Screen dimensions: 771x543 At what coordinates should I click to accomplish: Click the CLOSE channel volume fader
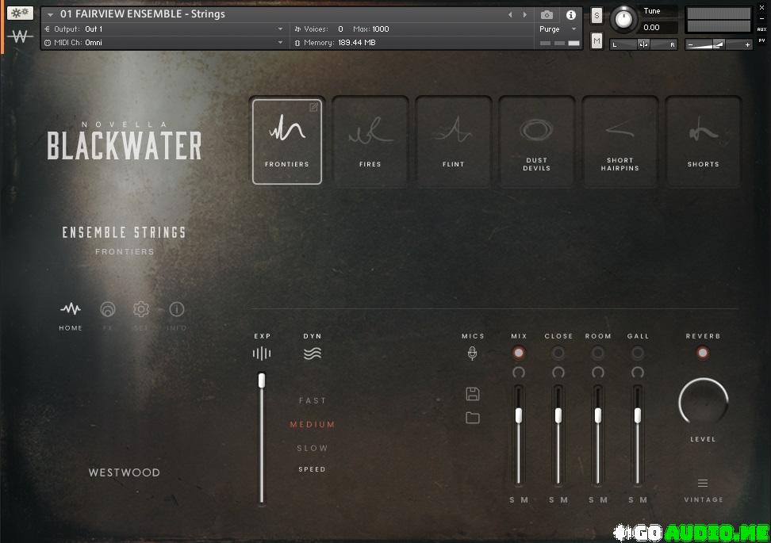pyautogui.click(x=558, y=435)
